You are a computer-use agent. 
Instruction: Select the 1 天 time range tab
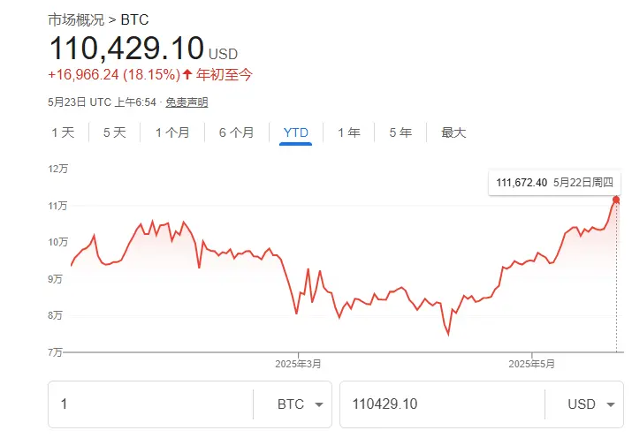[x=63, y=132]
